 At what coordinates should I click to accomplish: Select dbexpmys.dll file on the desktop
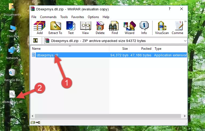12,97
